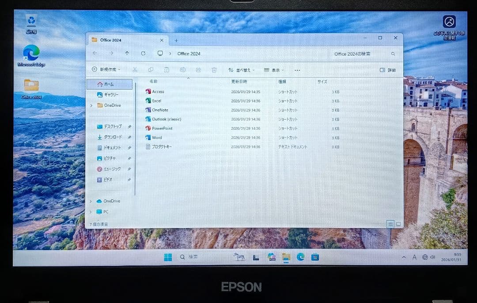Open the OneNote shortcut
Viewport: 477px width, 303px height.
click(x=160, y=110)
